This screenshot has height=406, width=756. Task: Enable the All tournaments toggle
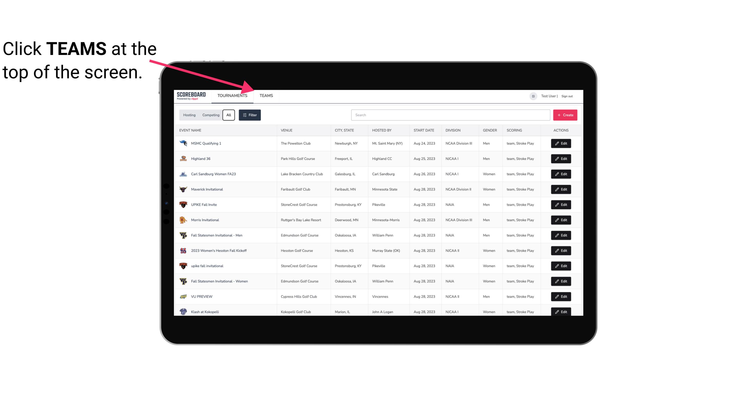(229, 115)
